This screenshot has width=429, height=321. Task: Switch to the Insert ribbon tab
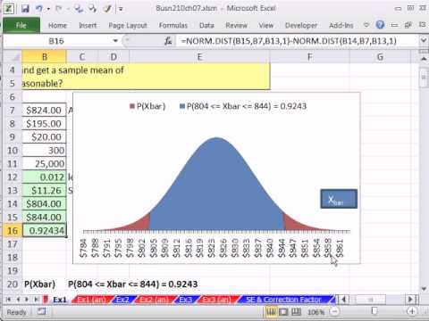pos(88,26)
